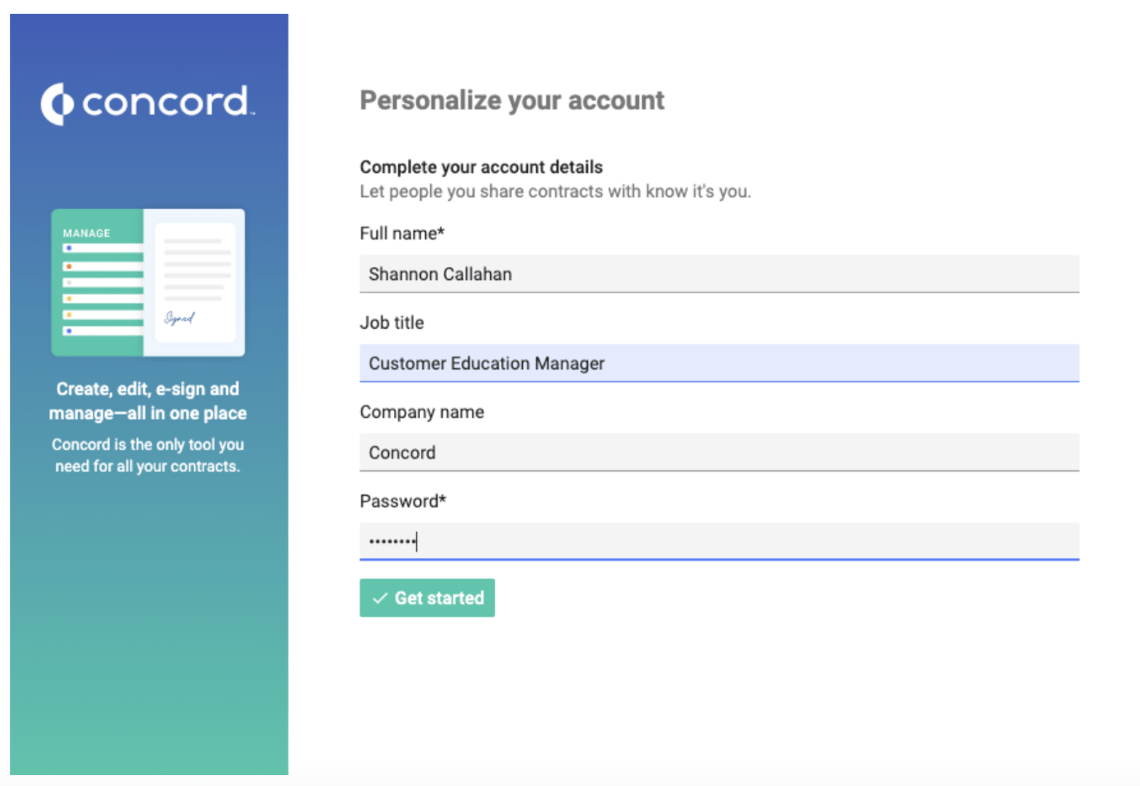Click the 'Customer Education Manager' text
The image size is (1140, 786).
486,363
